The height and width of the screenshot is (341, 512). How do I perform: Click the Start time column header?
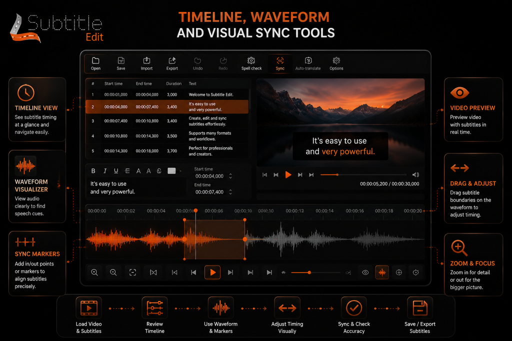113,83
